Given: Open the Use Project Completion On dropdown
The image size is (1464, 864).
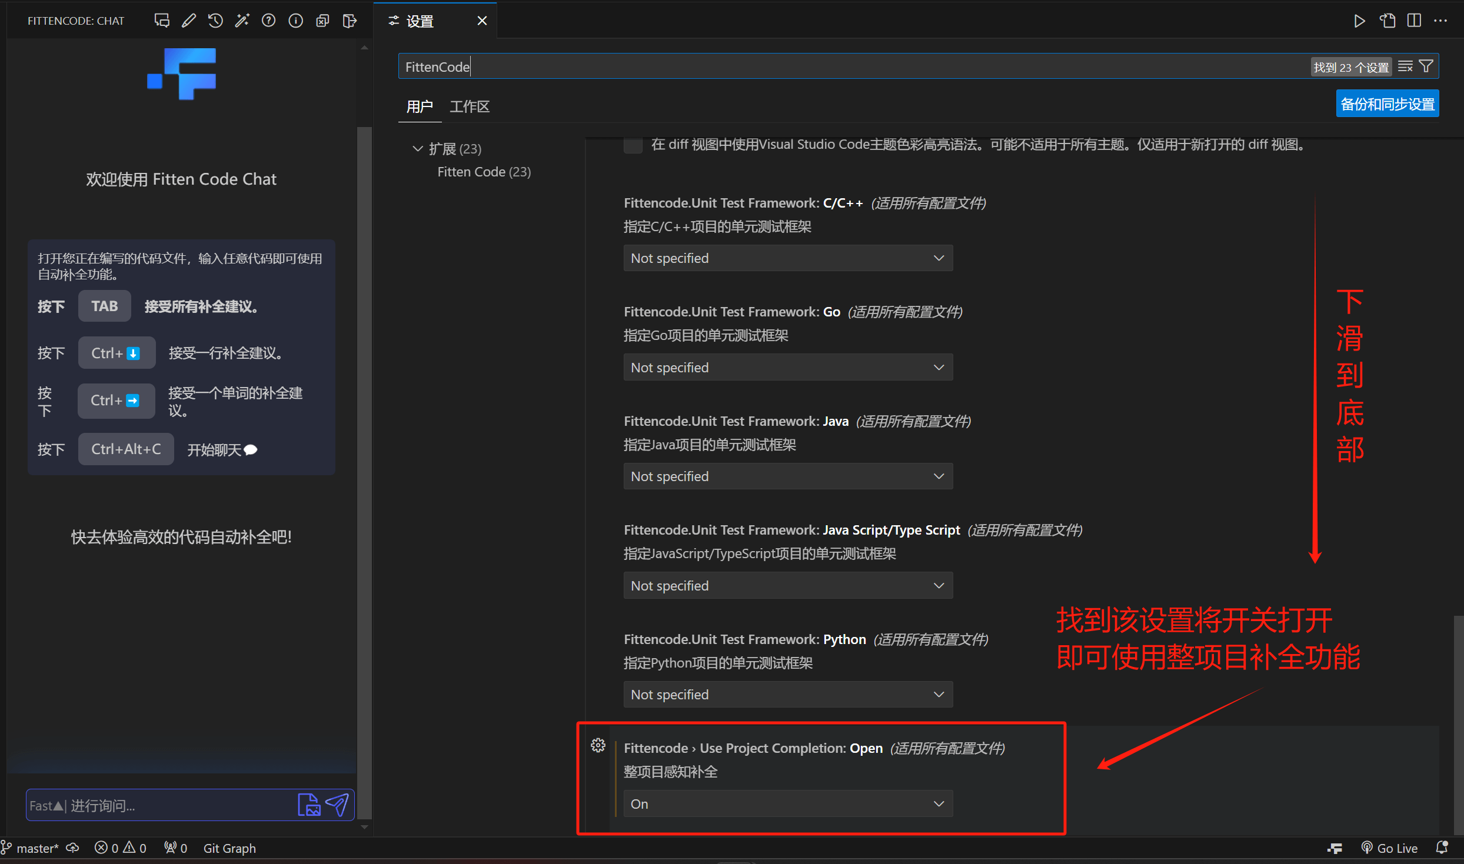Looking at the screenshot, I should (787, 803).
